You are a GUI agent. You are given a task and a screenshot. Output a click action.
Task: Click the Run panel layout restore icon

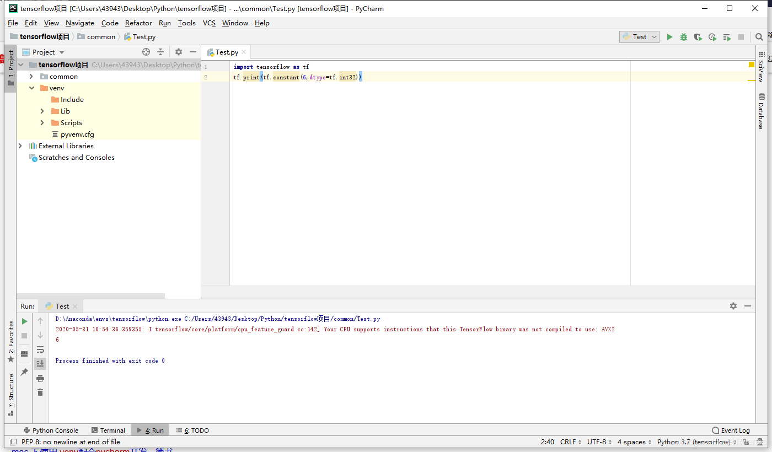tap(24, 354)
